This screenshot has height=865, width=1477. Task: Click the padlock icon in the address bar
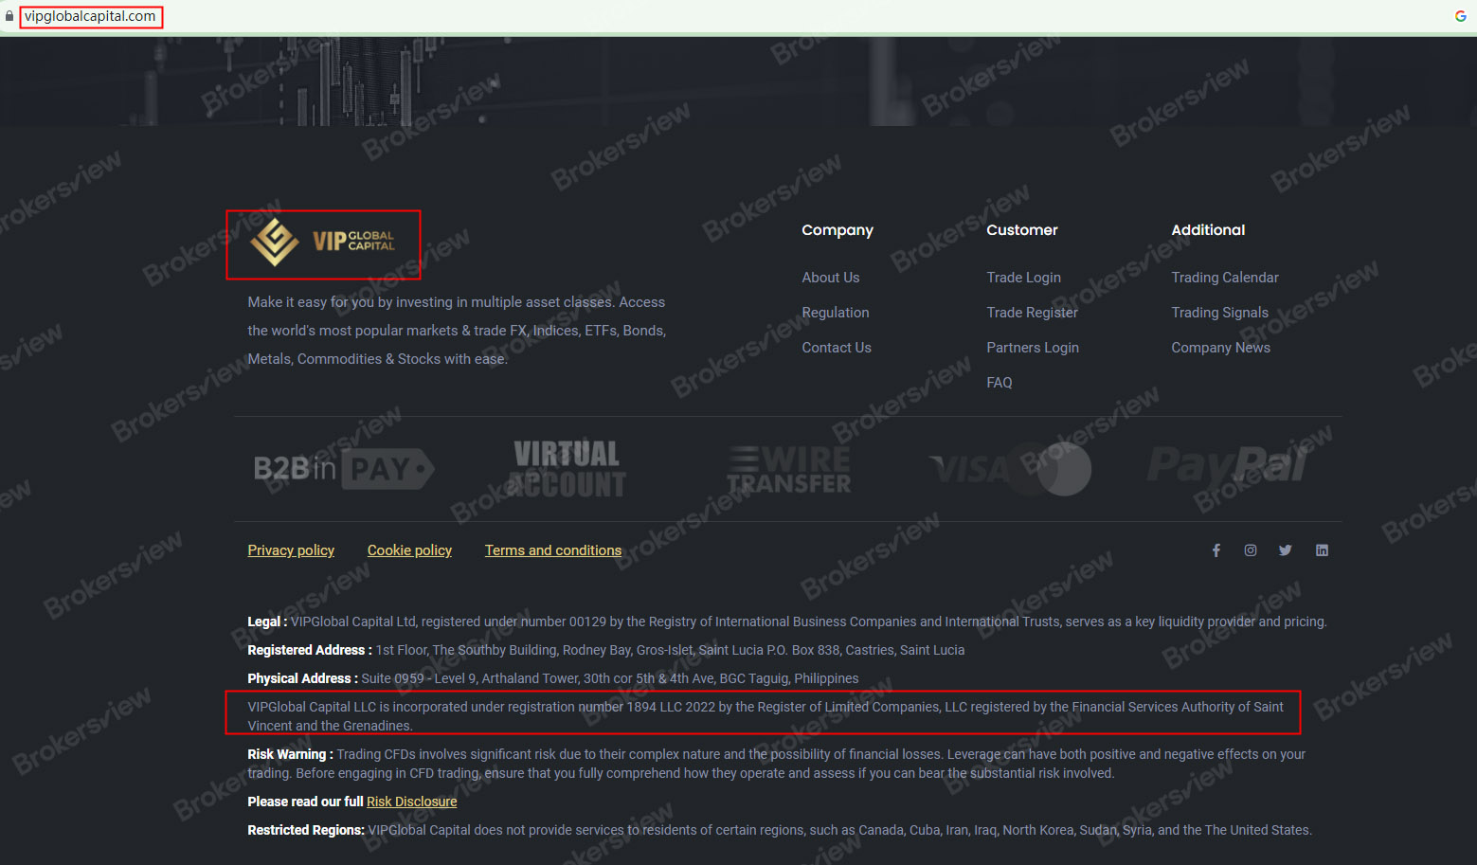(9, 16)
